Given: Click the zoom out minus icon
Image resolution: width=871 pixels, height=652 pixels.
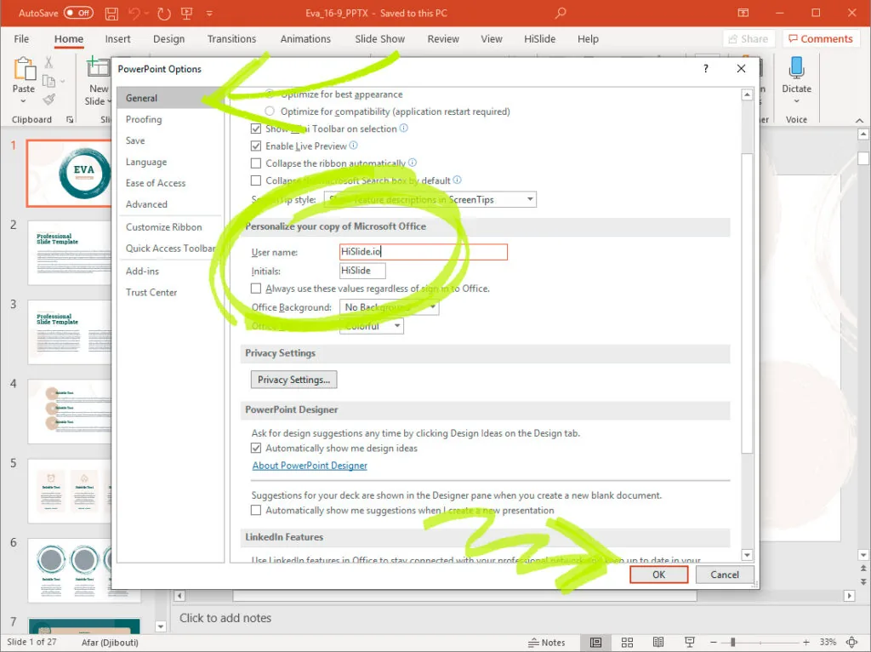Looking at the screenshot, I should [714, 642].
